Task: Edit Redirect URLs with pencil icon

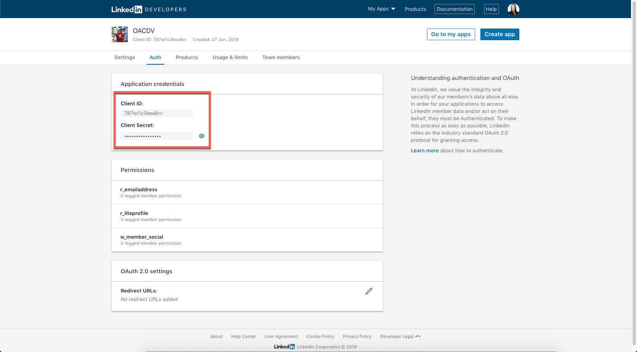Action: point(369,291)
